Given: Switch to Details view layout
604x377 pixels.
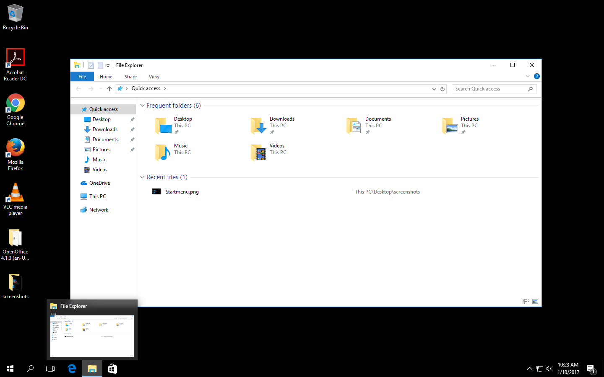Looking at the screenshot, I should point(526,302).
